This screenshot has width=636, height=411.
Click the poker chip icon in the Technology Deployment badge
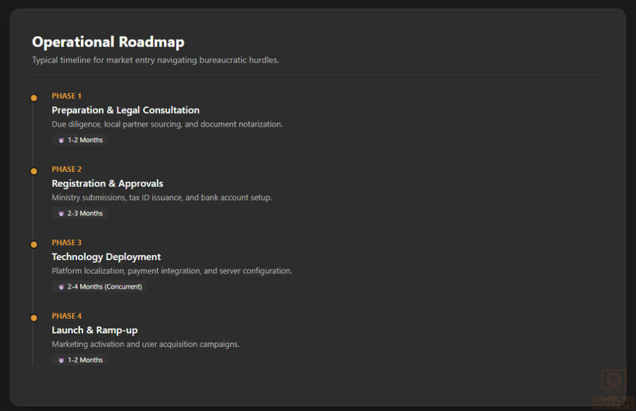(x=61, y=286)
